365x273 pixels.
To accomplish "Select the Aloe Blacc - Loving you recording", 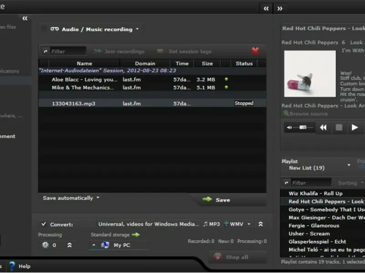I will [x=152, y=80].
